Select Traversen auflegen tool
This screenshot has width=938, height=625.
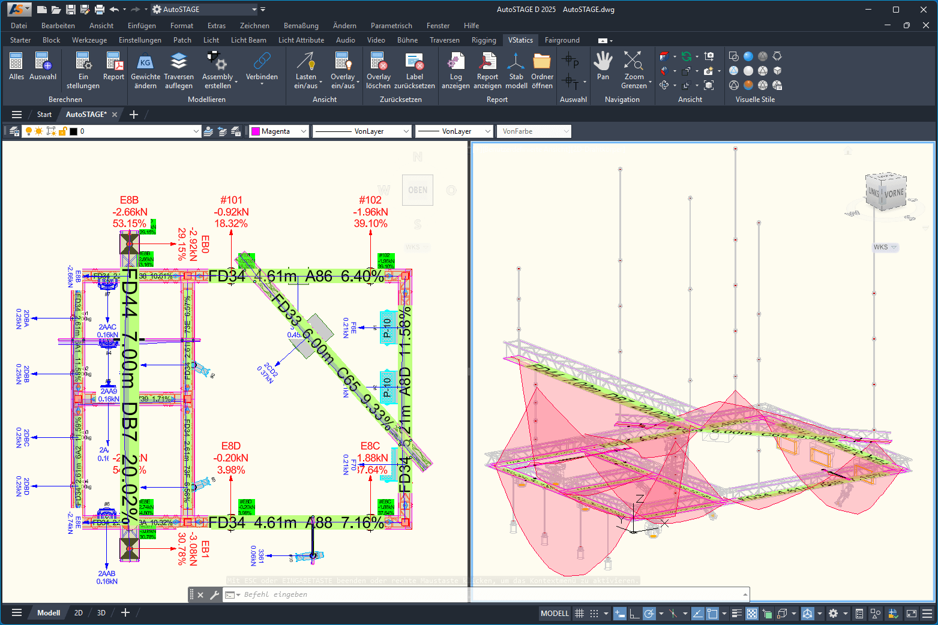coord(179,61)
